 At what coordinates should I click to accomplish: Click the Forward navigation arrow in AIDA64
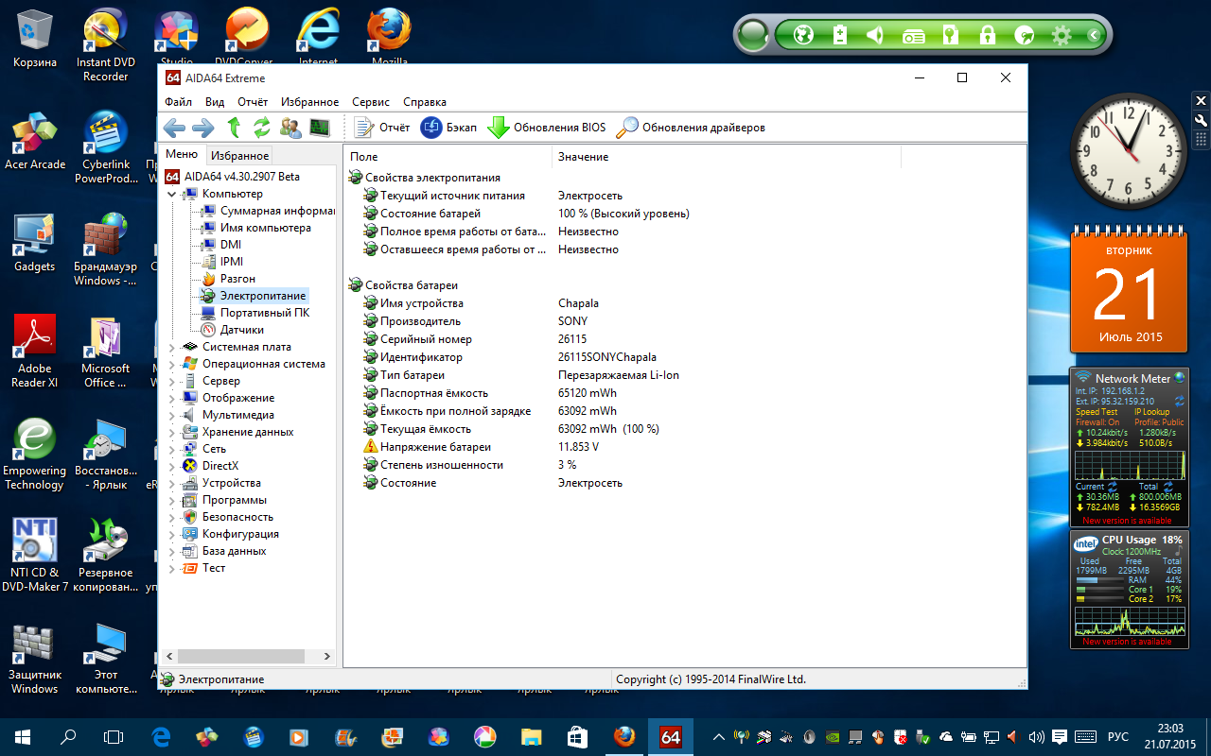tap(202, 128)
